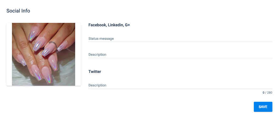
Task: Click the Facebook, Linkedin, G+ section label
Action: 109,25
